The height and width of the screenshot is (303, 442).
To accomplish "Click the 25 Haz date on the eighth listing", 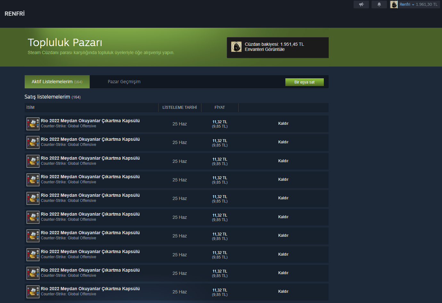I will tap(180, 255).
